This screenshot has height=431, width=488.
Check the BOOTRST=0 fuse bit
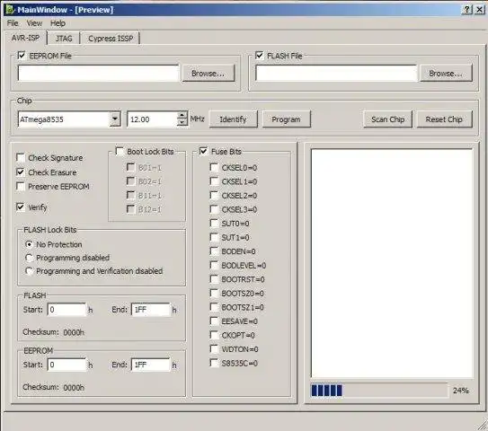215,279
